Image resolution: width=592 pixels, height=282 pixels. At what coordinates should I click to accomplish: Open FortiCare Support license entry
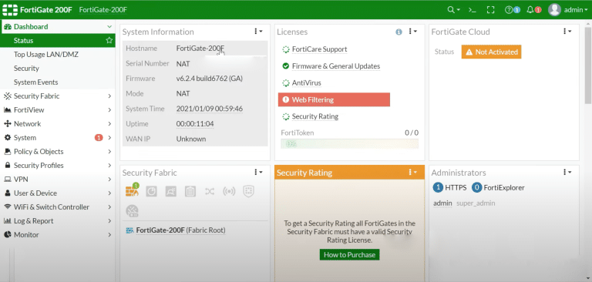click(319, 49)
